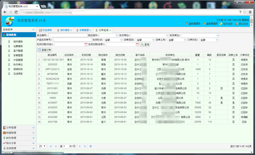
Task: Close the 订单检索 tab with its x
Action: (110, 31)
